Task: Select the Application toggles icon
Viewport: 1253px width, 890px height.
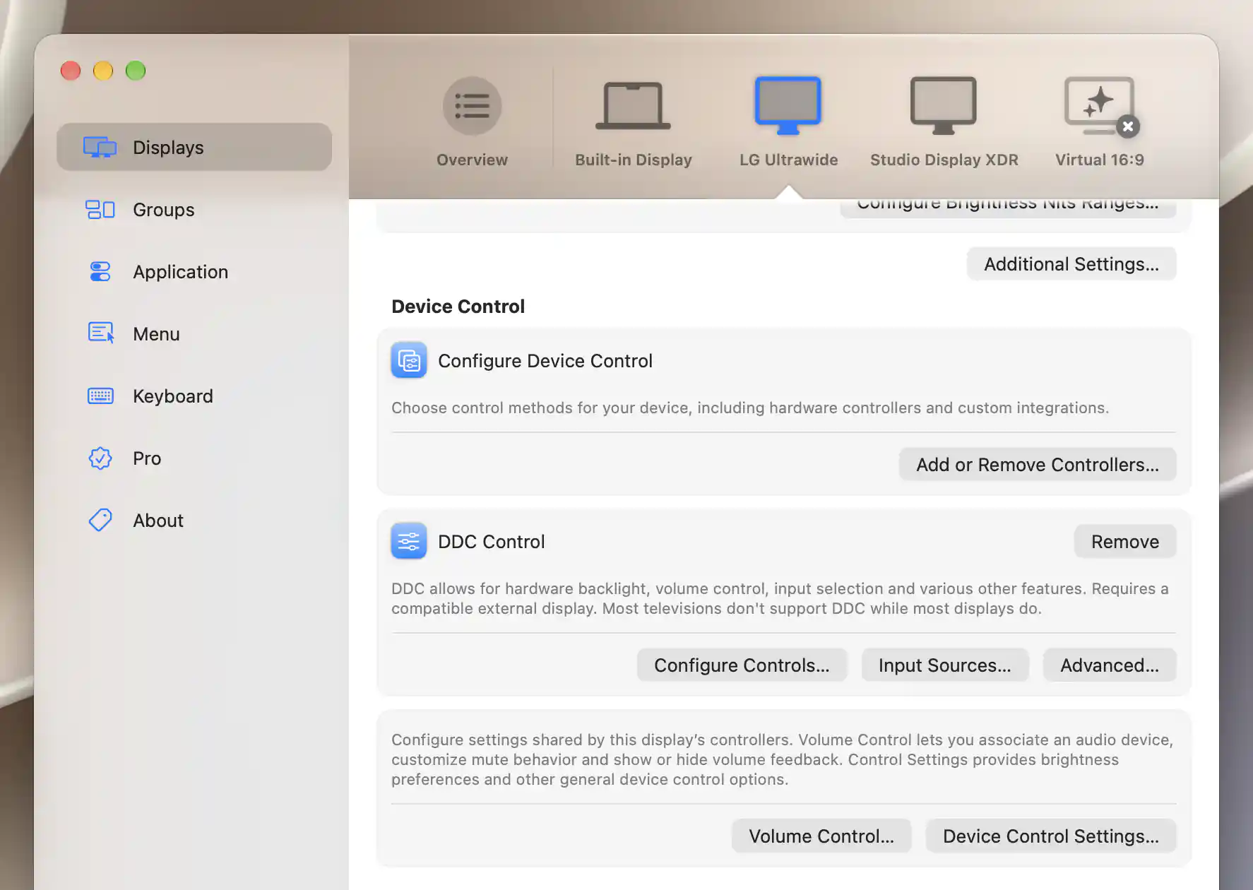Action: click(100, 272)
